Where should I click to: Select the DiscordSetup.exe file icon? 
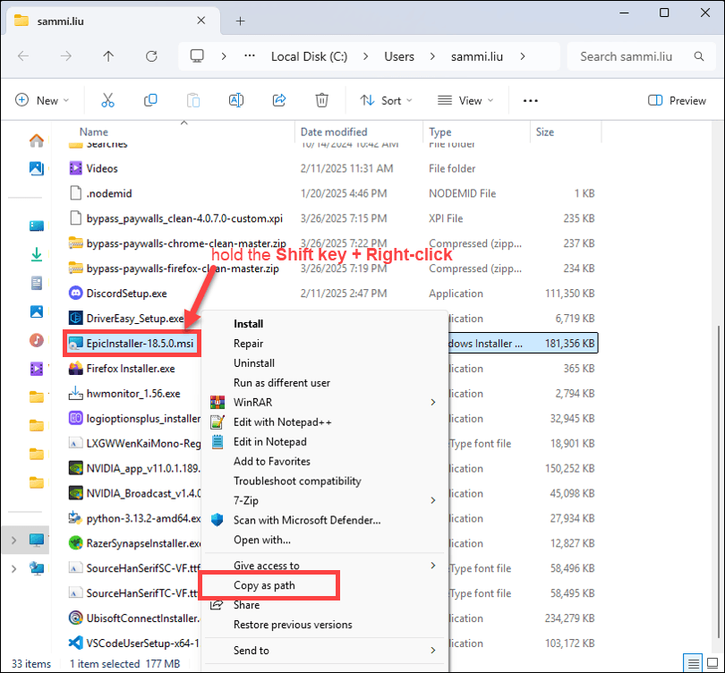pos(75,293)
